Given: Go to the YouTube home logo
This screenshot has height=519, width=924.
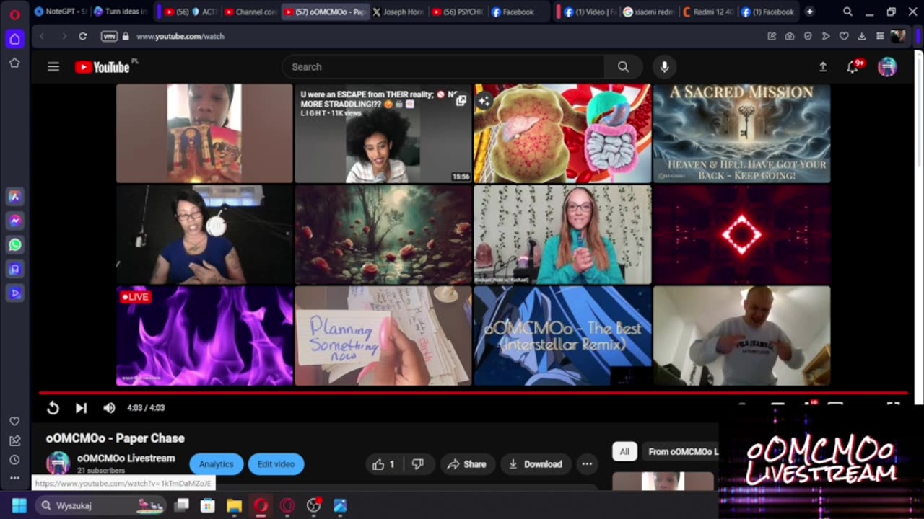Looking at the screenshot, I should [x=102, y=67].
